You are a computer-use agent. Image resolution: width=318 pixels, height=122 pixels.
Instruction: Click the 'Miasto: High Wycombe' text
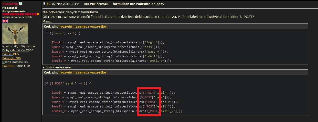click(19, 46)
